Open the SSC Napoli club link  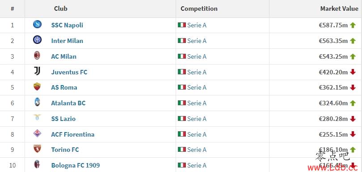coord(67,25)
